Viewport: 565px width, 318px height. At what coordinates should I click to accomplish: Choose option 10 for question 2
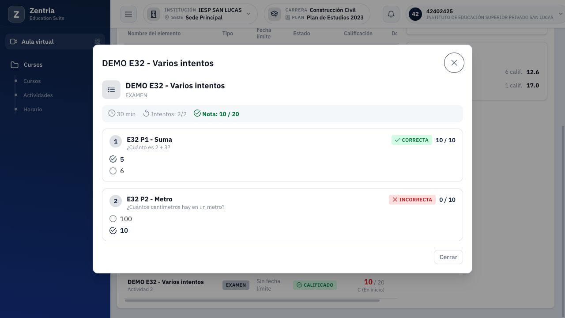pyautogui.click(x=113, y=231)
